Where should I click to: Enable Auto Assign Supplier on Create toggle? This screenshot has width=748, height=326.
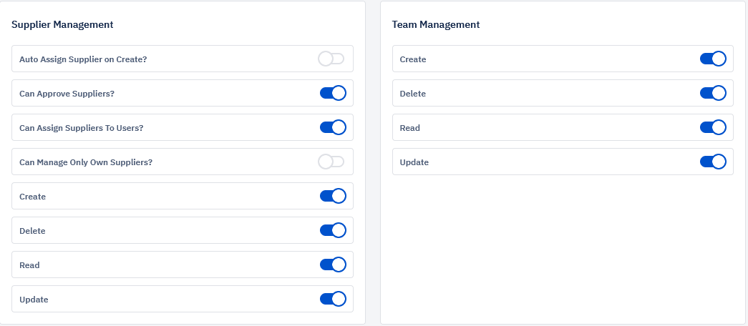331,59
